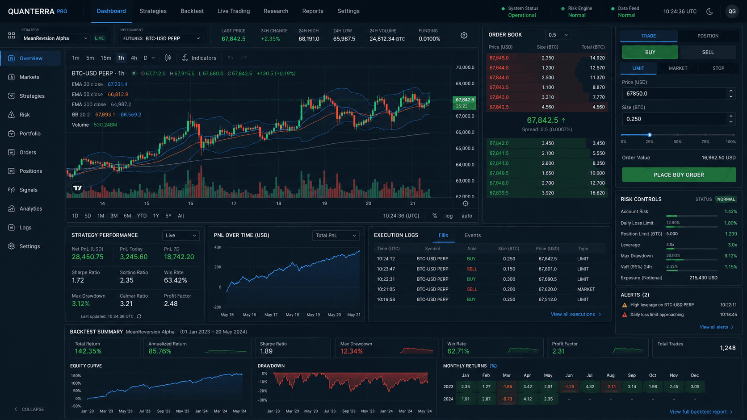Open the chart time zone 10:24:36 (UTC)
This screenshot has height=420, width=747.
401,216
